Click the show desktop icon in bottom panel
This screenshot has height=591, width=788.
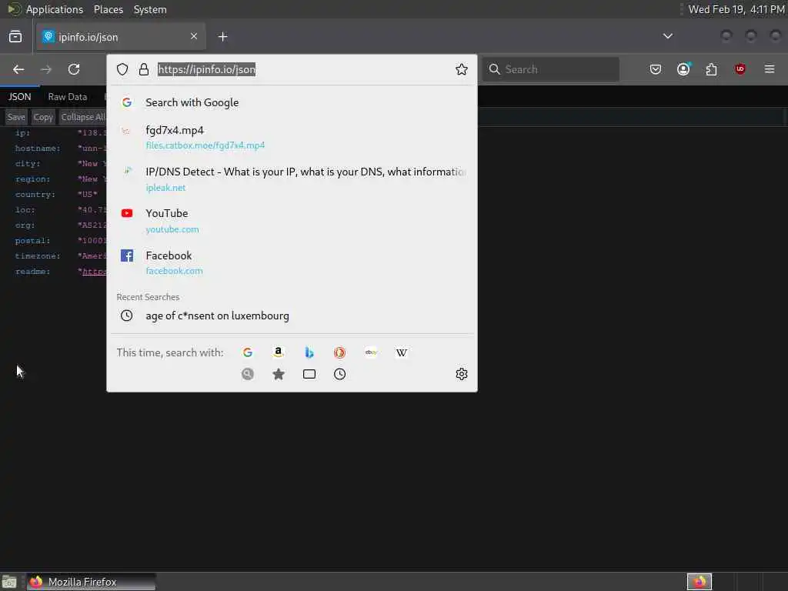pyautogui.click(x=9, y=582)
